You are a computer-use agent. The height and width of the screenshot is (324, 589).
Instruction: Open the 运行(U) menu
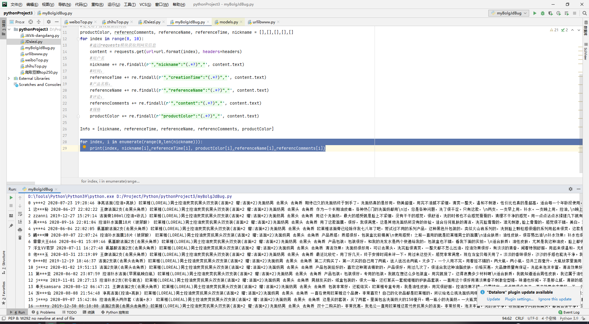point(114,4)
